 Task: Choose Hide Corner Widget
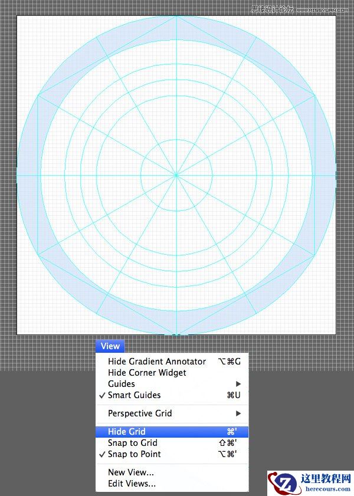pos(172,373)
